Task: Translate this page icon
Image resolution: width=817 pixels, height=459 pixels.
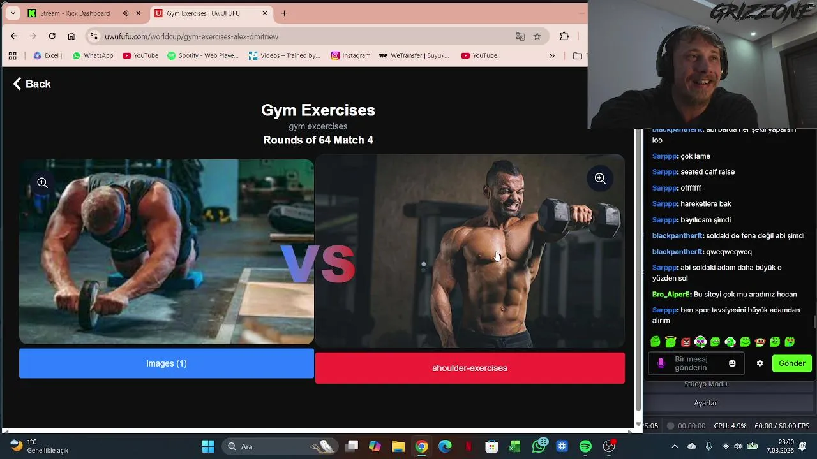Action: (x=520, y=36)
